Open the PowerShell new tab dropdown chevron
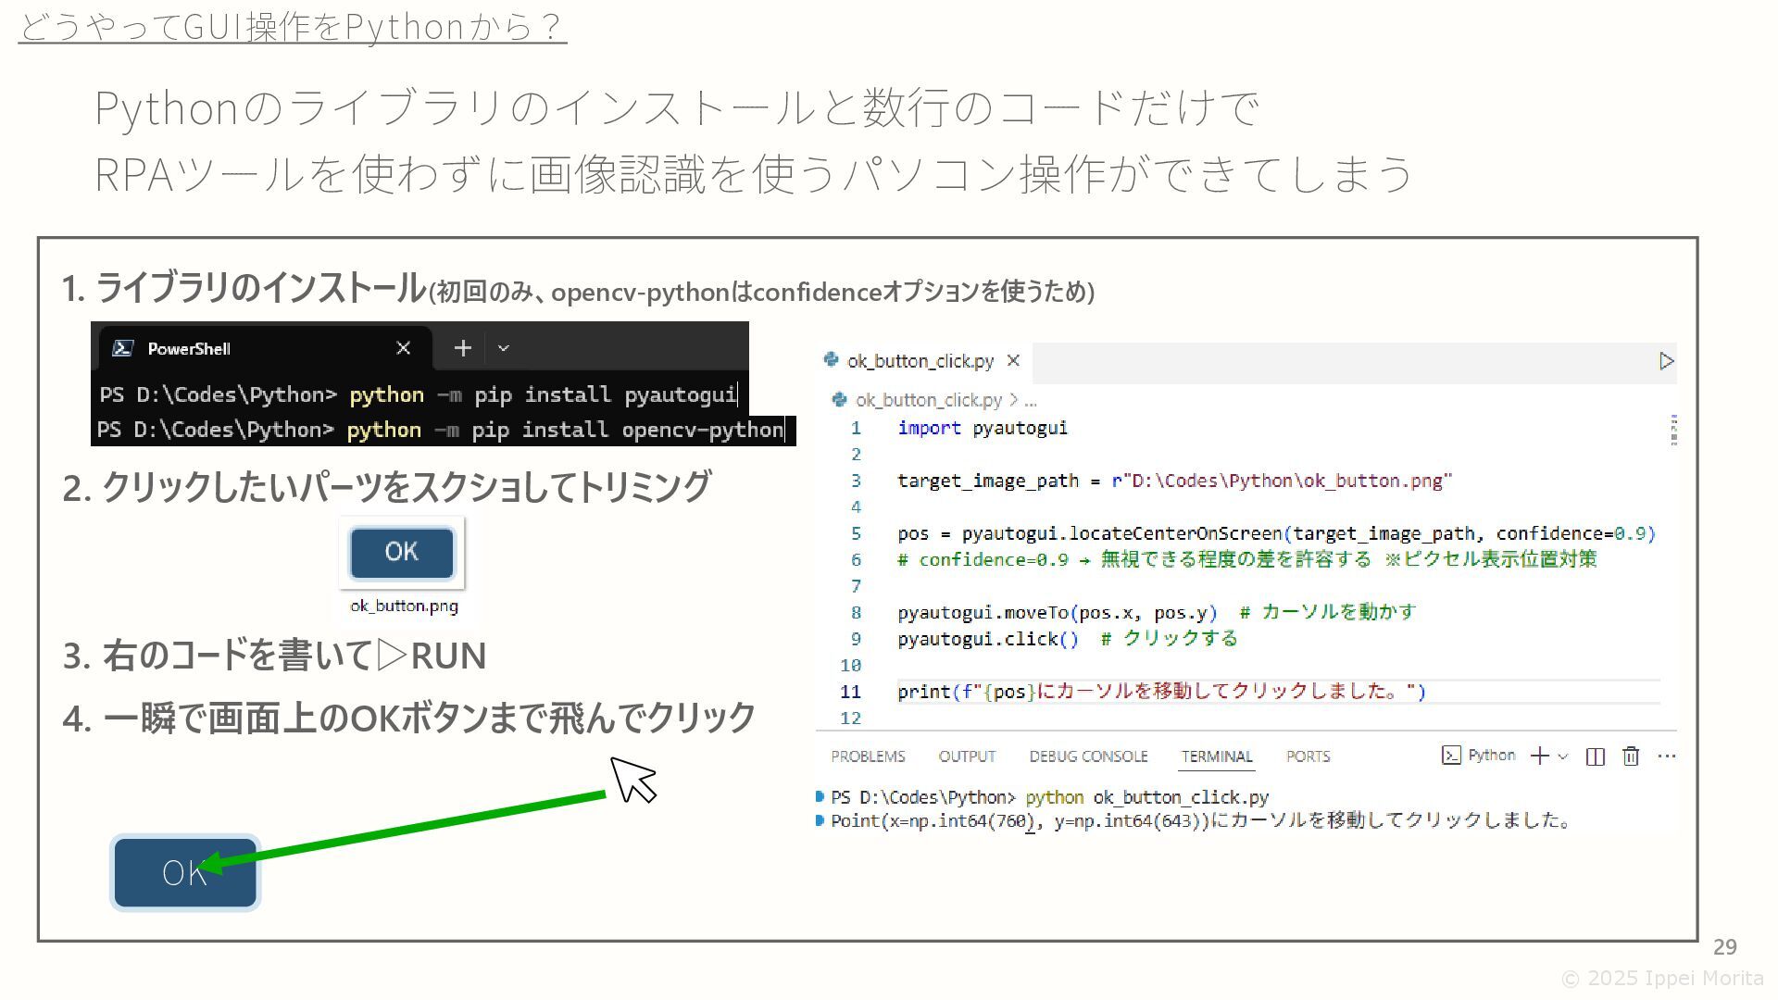Image resolution: width=1778 pixels, height=1000 pixels. [x=504, y=348]
